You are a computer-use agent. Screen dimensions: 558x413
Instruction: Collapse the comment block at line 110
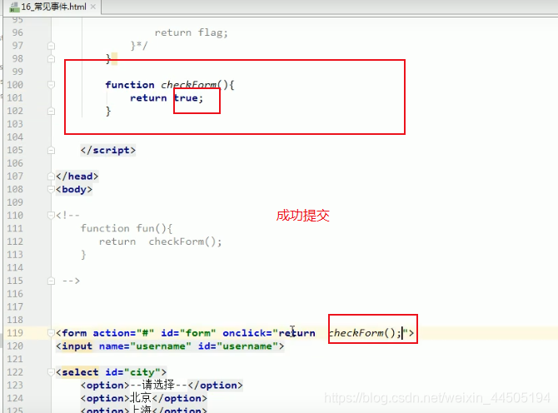click(x=52, y=215)
